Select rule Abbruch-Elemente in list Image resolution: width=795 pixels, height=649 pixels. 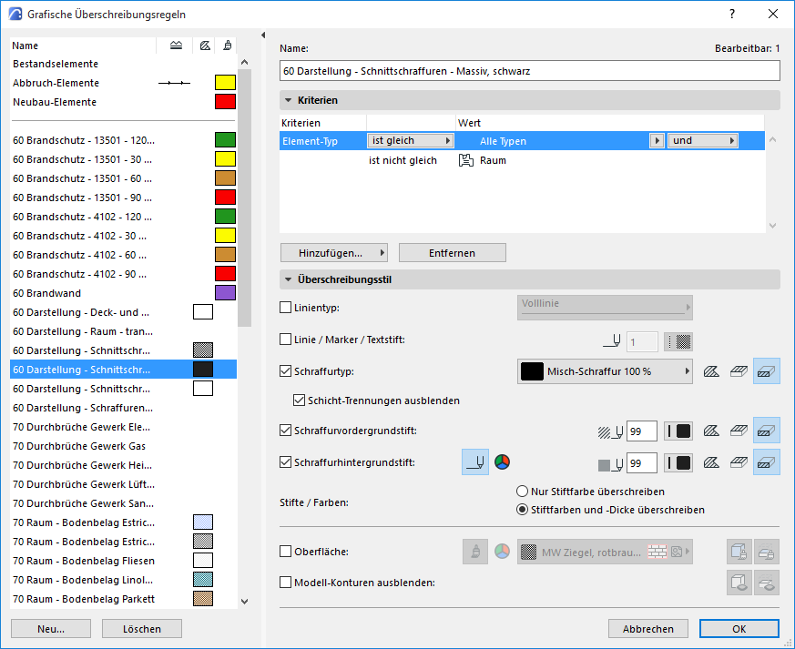pos(123,83)
